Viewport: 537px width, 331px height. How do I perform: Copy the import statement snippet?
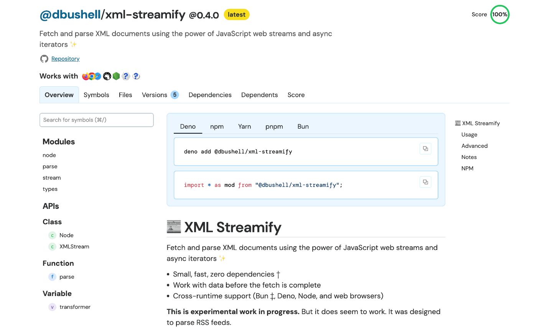tap(425, 182)
